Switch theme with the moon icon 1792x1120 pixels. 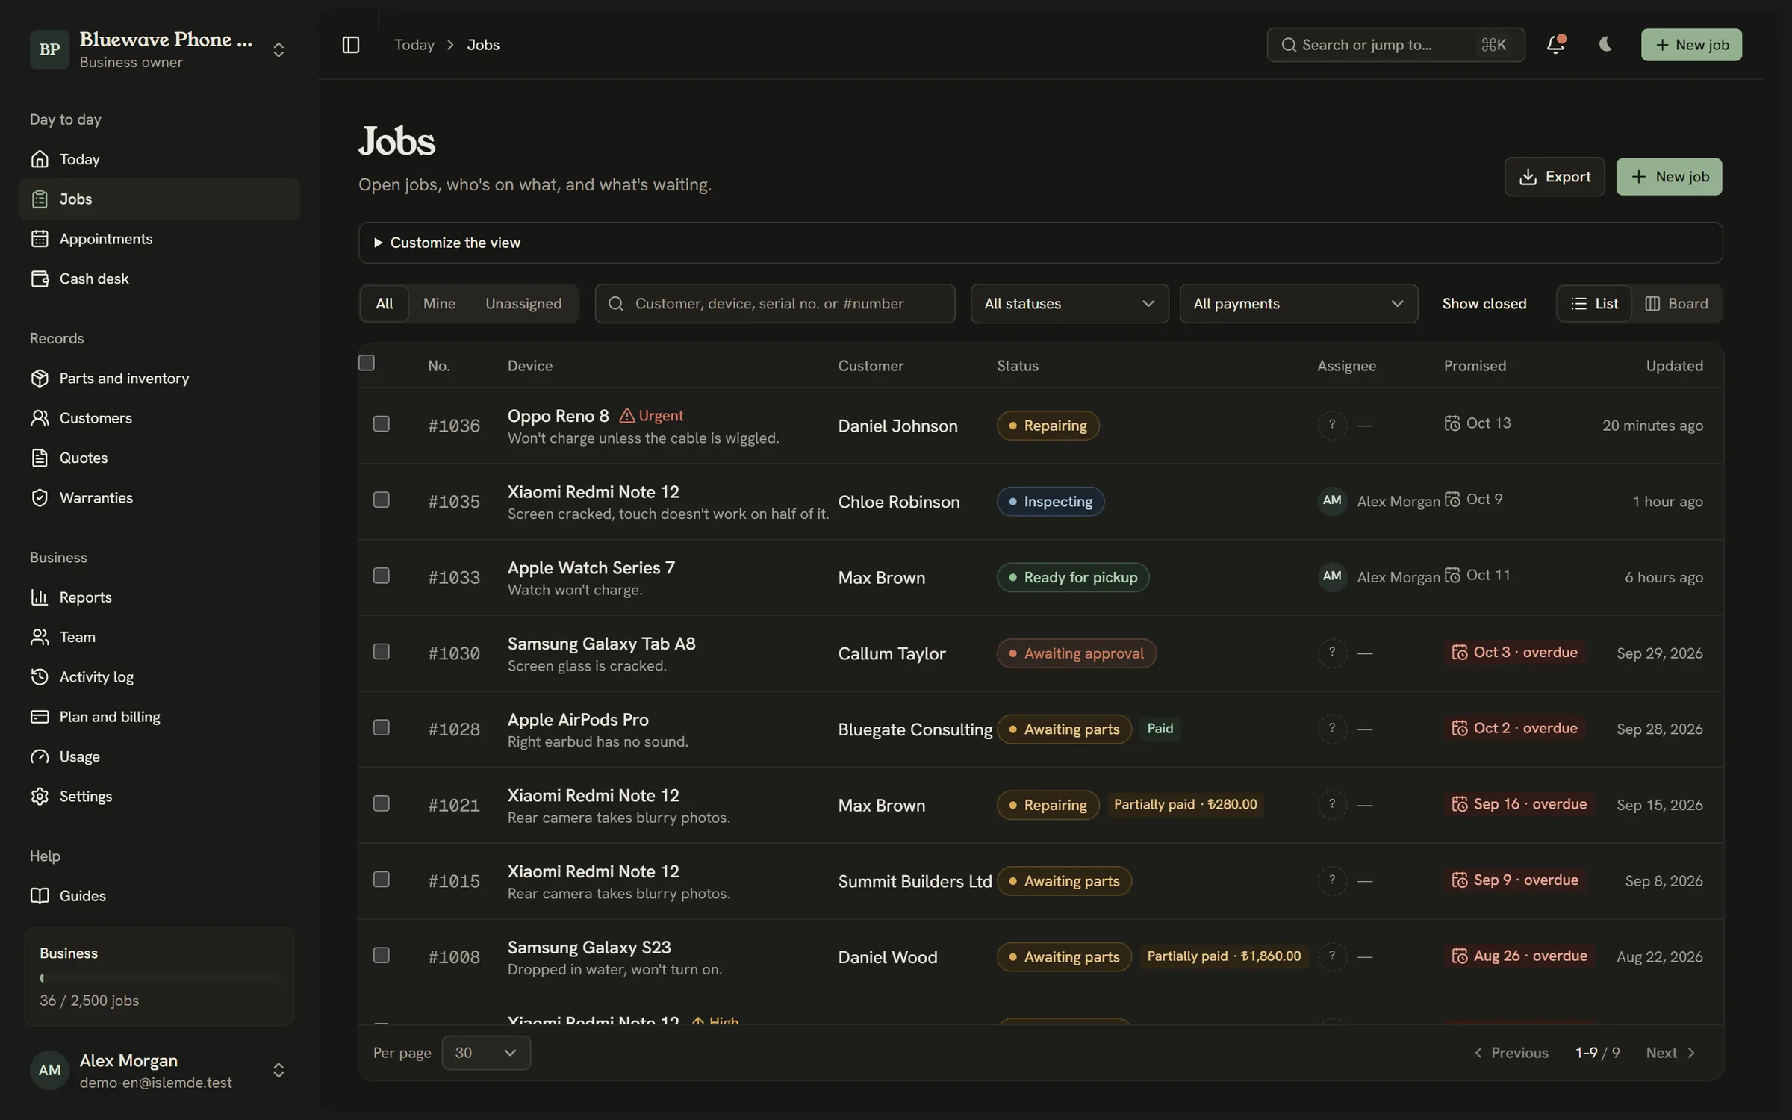[1605, 45]
